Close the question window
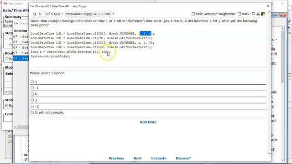The image size is (292, 164). 268,6
